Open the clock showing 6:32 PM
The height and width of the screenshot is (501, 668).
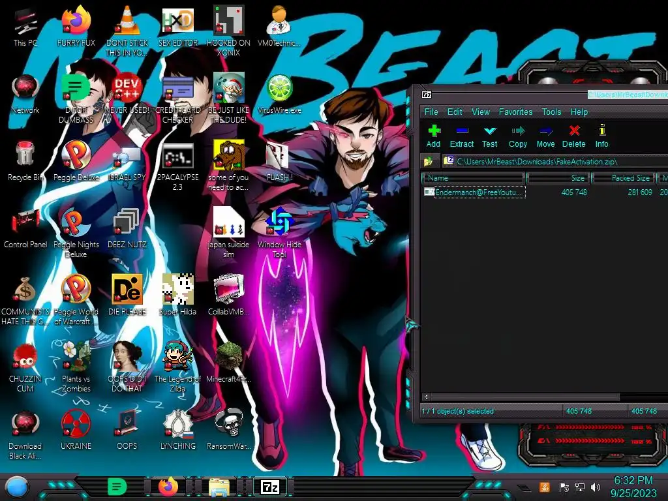point(633,487)
